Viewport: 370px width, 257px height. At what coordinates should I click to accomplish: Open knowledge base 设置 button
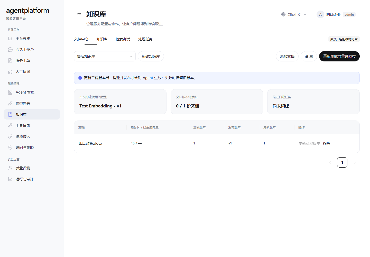[309, 56]
